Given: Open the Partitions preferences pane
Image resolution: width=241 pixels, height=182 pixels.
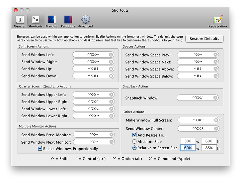Looking at the screenshot, I should tap(68, 22).
